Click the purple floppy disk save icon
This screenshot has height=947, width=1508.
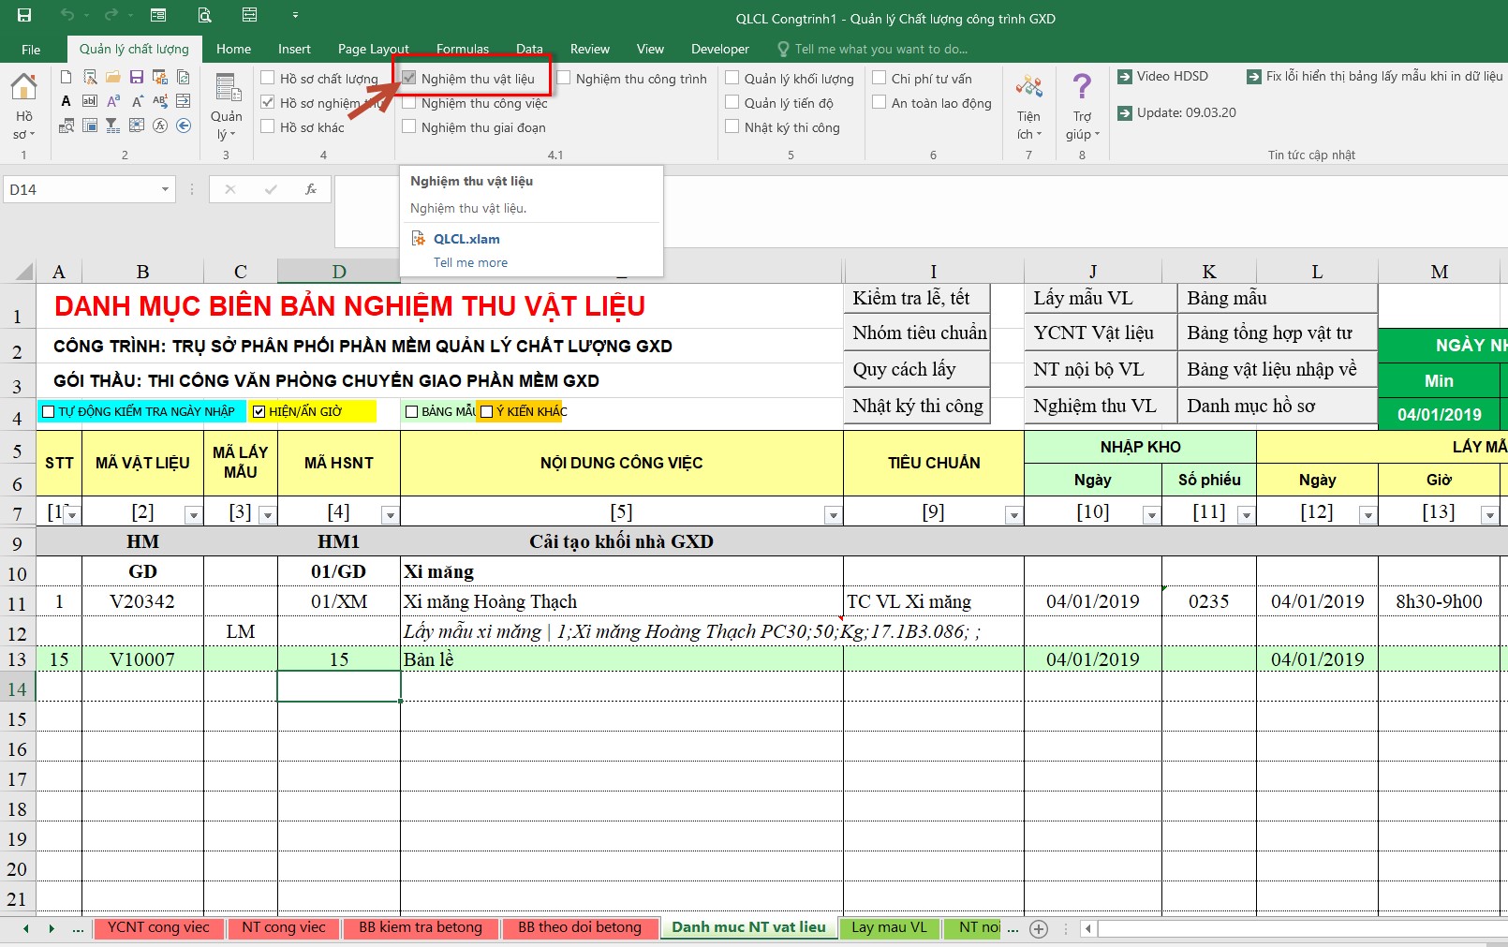click(137, 77)
